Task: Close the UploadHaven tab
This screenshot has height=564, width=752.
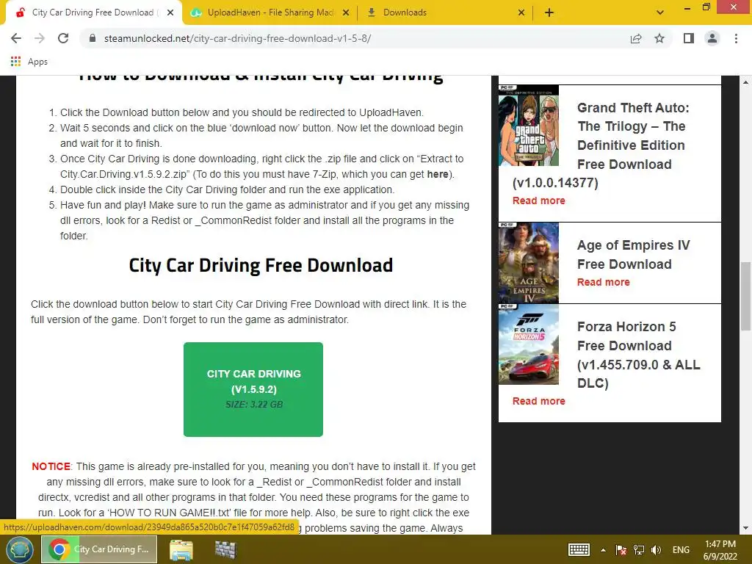Action: coord(346,12)
